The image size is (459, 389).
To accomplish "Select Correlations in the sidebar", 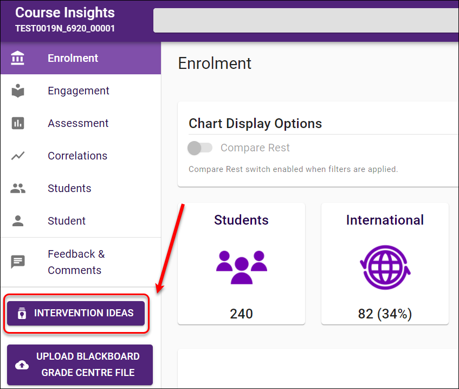I will (77, 156).
